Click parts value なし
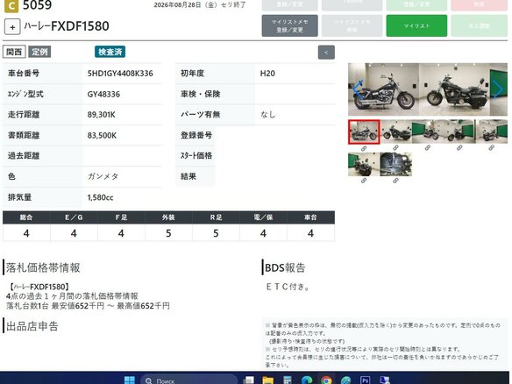512x384 pixels. (x=268, y=115)
